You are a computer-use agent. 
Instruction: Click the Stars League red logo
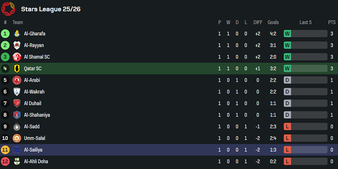[8, 9]
